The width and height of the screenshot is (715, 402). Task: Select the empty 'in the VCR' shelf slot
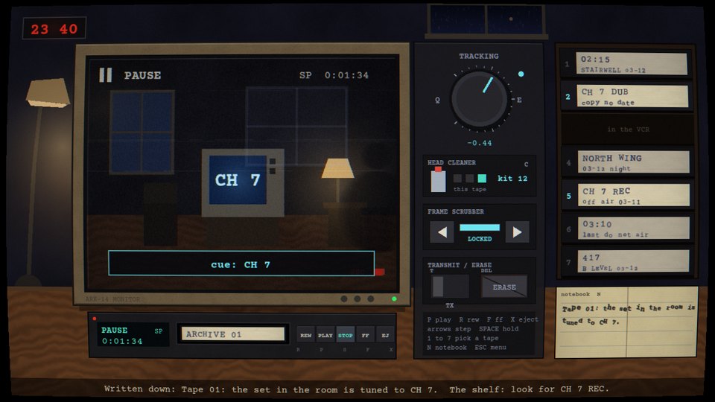(627, 130)
